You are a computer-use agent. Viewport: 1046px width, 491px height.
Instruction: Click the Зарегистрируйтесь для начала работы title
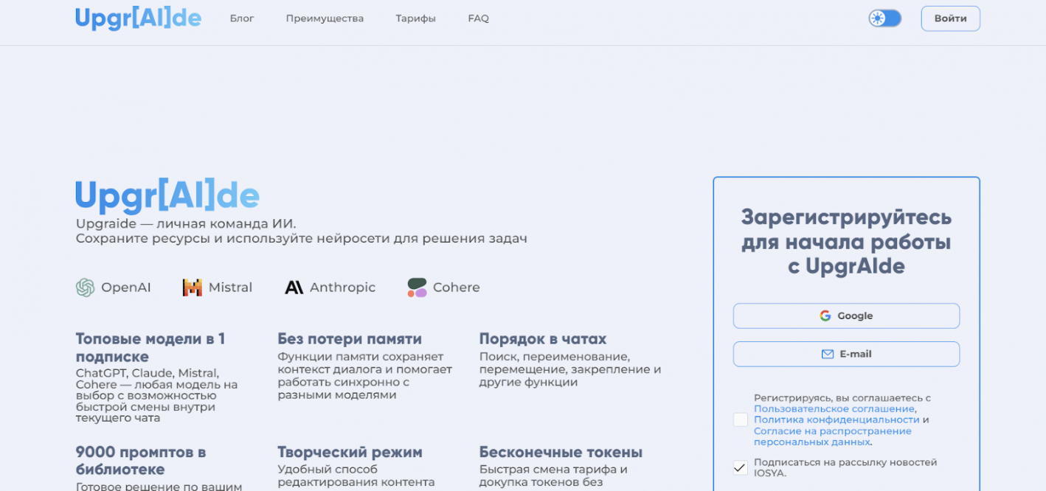pos(846,242)
